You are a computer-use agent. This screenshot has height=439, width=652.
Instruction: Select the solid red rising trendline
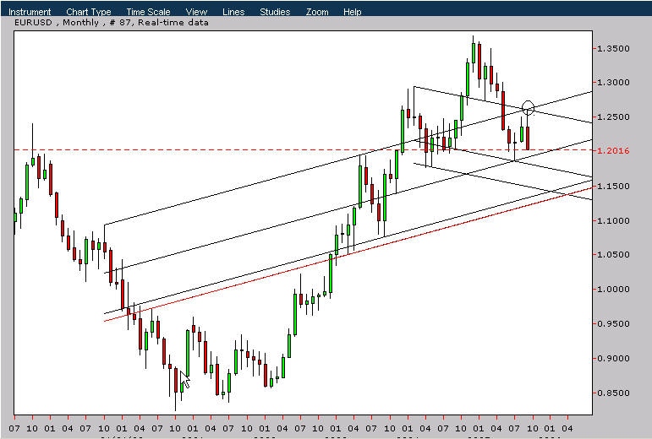tap(348, 254)
